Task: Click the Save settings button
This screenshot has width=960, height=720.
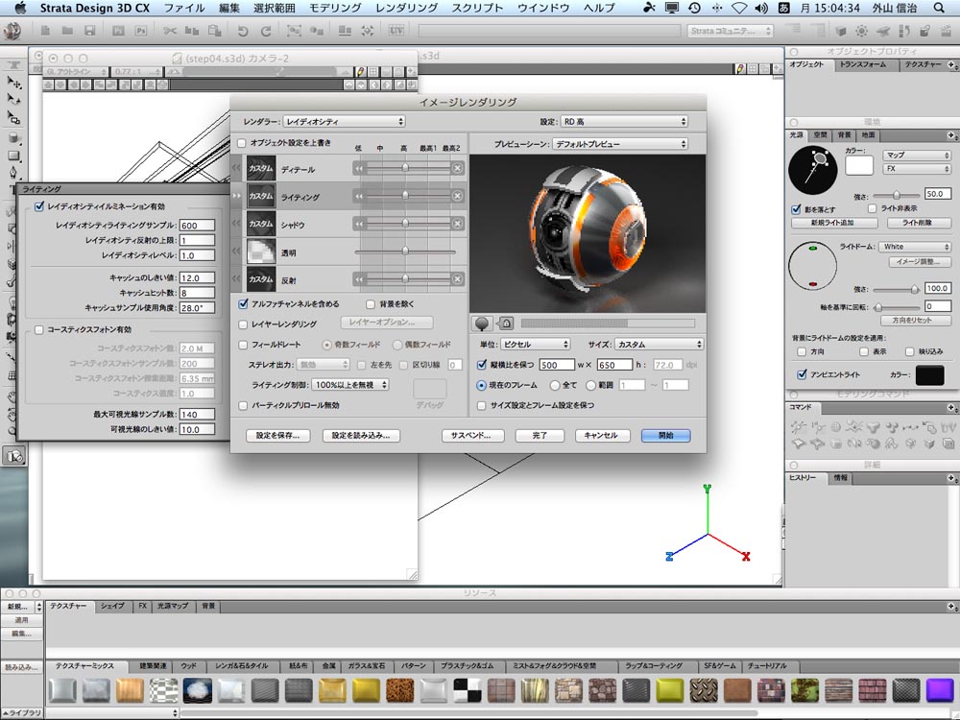Action: pyautogui.click(x=277, y=435)
